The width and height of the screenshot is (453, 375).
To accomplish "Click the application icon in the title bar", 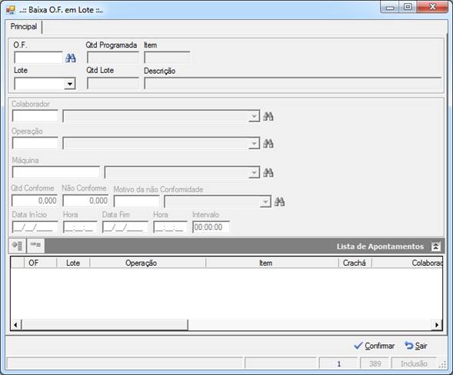I will click(11, 10).
